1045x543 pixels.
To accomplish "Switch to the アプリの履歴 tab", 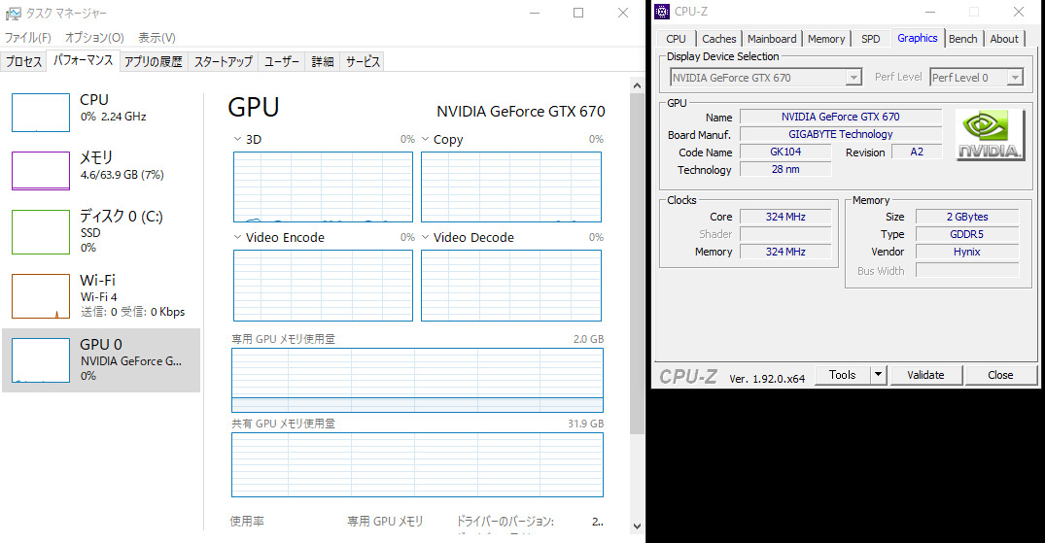I will [154, 62].
